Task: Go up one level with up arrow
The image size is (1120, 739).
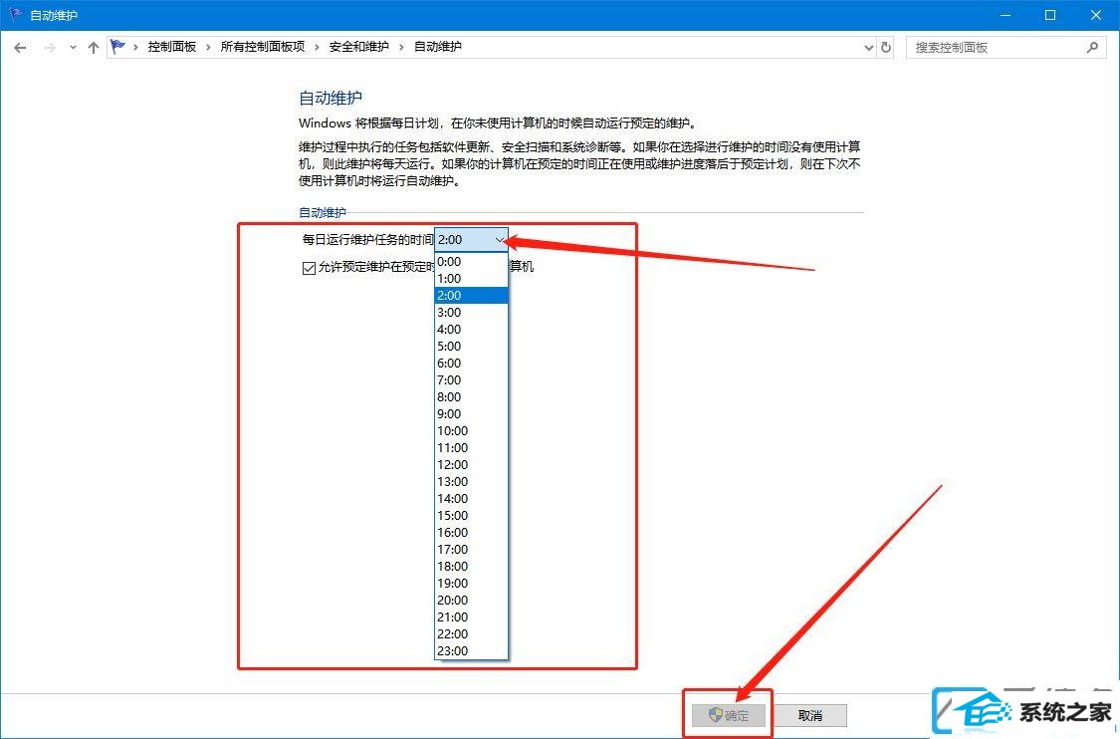Action: (x=93, y=48)
